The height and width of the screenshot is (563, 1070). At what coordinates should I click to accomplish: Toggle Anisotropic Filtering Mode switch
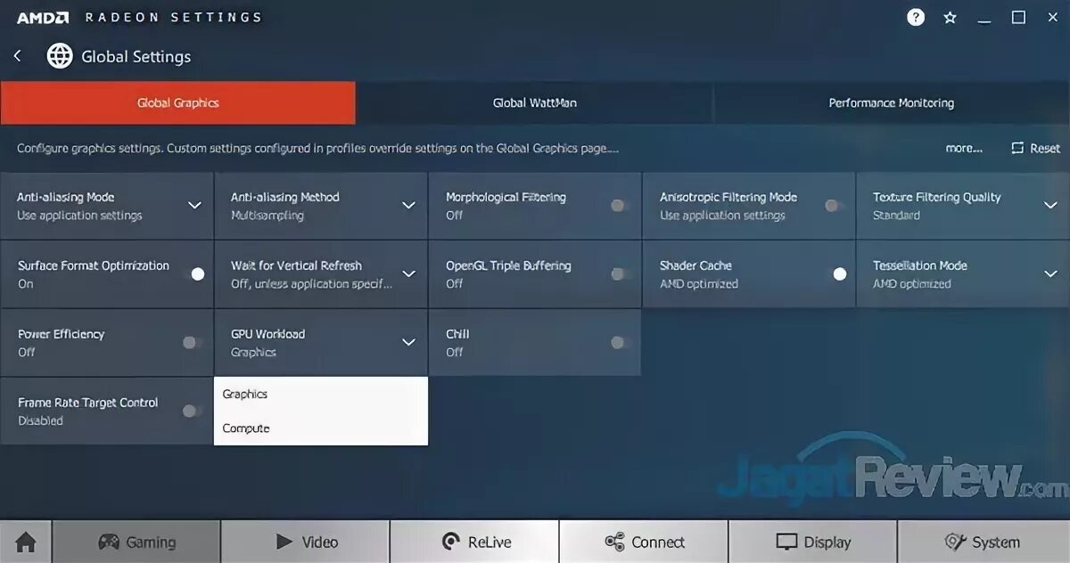pos(835,206)
